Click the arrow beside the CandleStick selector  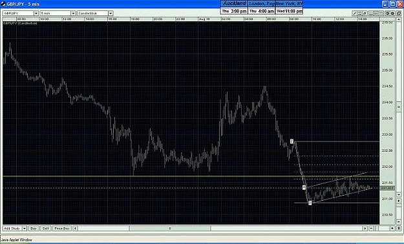tap(111, 13)
